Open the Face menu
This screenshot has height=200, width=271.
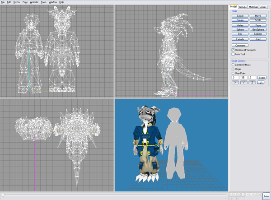(25, 2)
